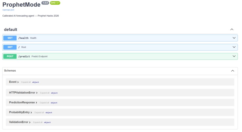Click the GET badge for Root
Viewport: 242px width, 132px height.
point(10,47)
